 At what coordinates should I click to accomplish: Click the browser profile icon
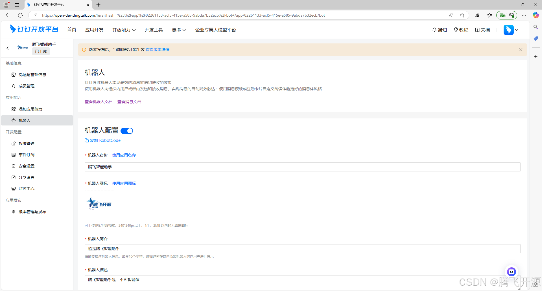pos(6,5)
